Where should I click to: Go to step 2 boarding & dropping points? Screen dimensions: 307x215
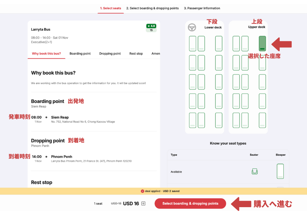pos(152,8)
